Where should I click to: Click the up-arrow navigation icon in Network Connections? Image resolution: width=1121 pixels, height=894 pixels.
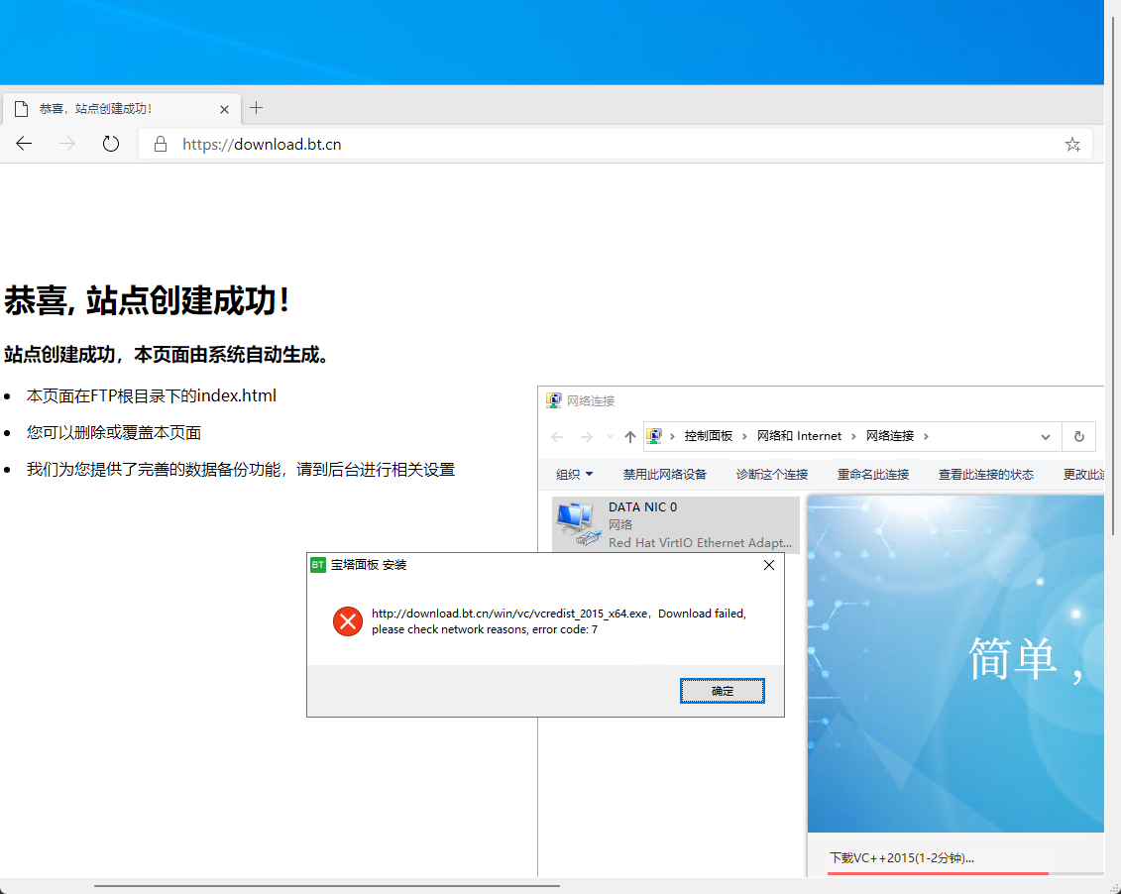click(x=629, y=436)
